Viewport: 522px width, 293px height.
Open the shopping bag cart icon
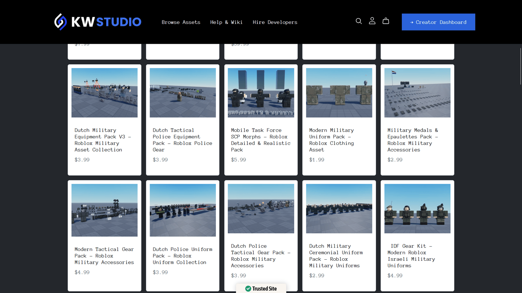[386, 21]
